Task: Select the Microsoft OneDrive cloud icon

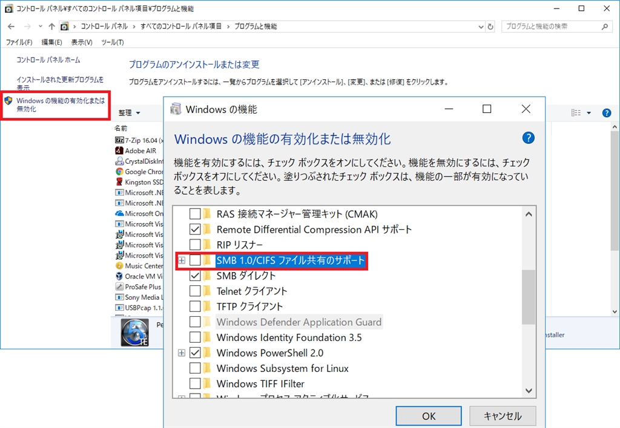Action: point(119,213)
